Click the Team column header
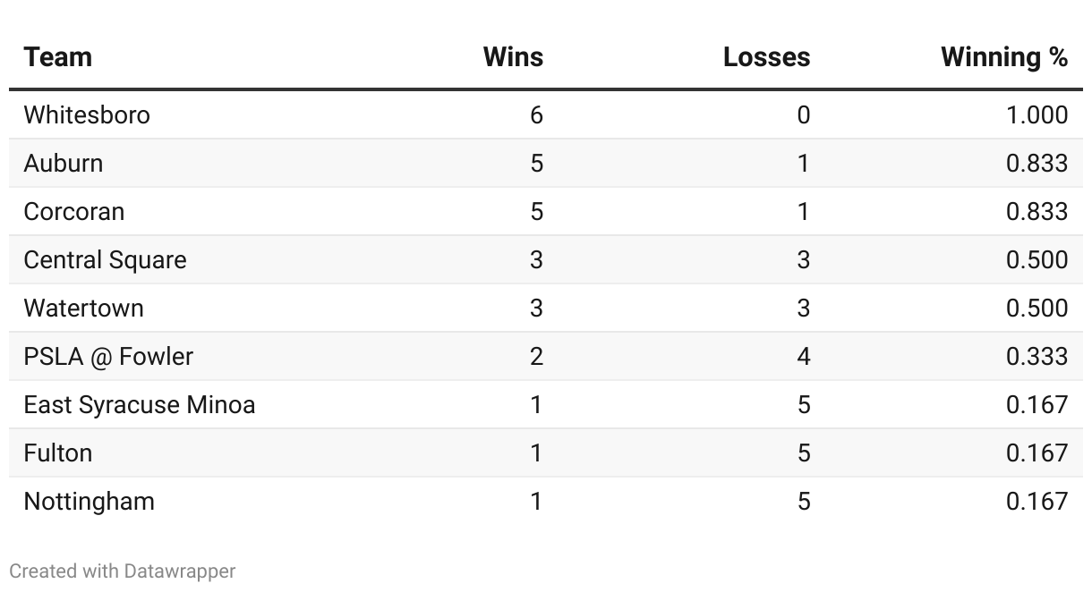This screenshot has height=592, width=1092. point(58,57)
